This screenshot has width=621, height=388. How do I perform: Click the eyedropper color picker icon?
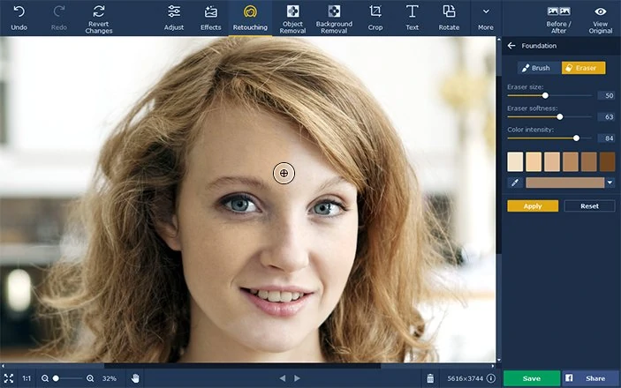click(x=514, y=183)
